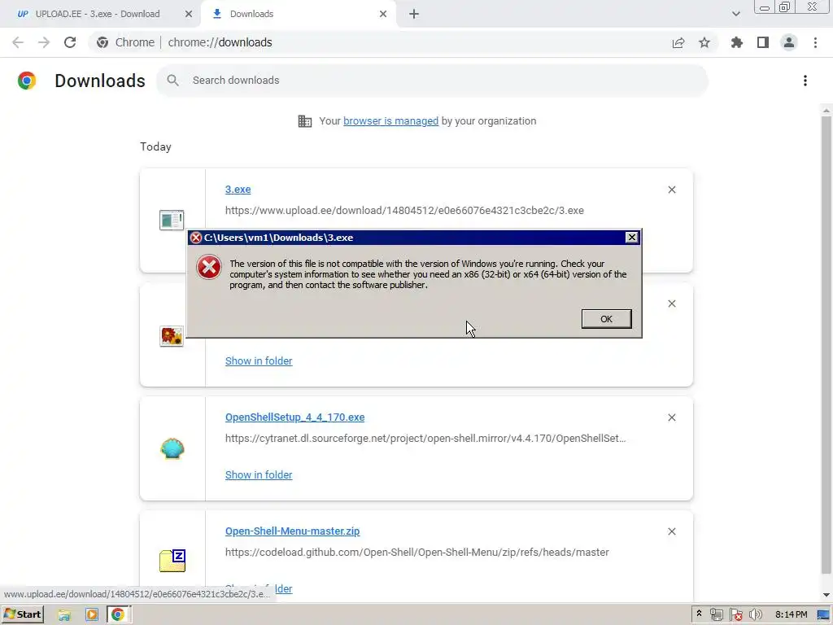
Task: Click the Chrome taskbar button
Action: pyautogui.click(x=118, y=614)
